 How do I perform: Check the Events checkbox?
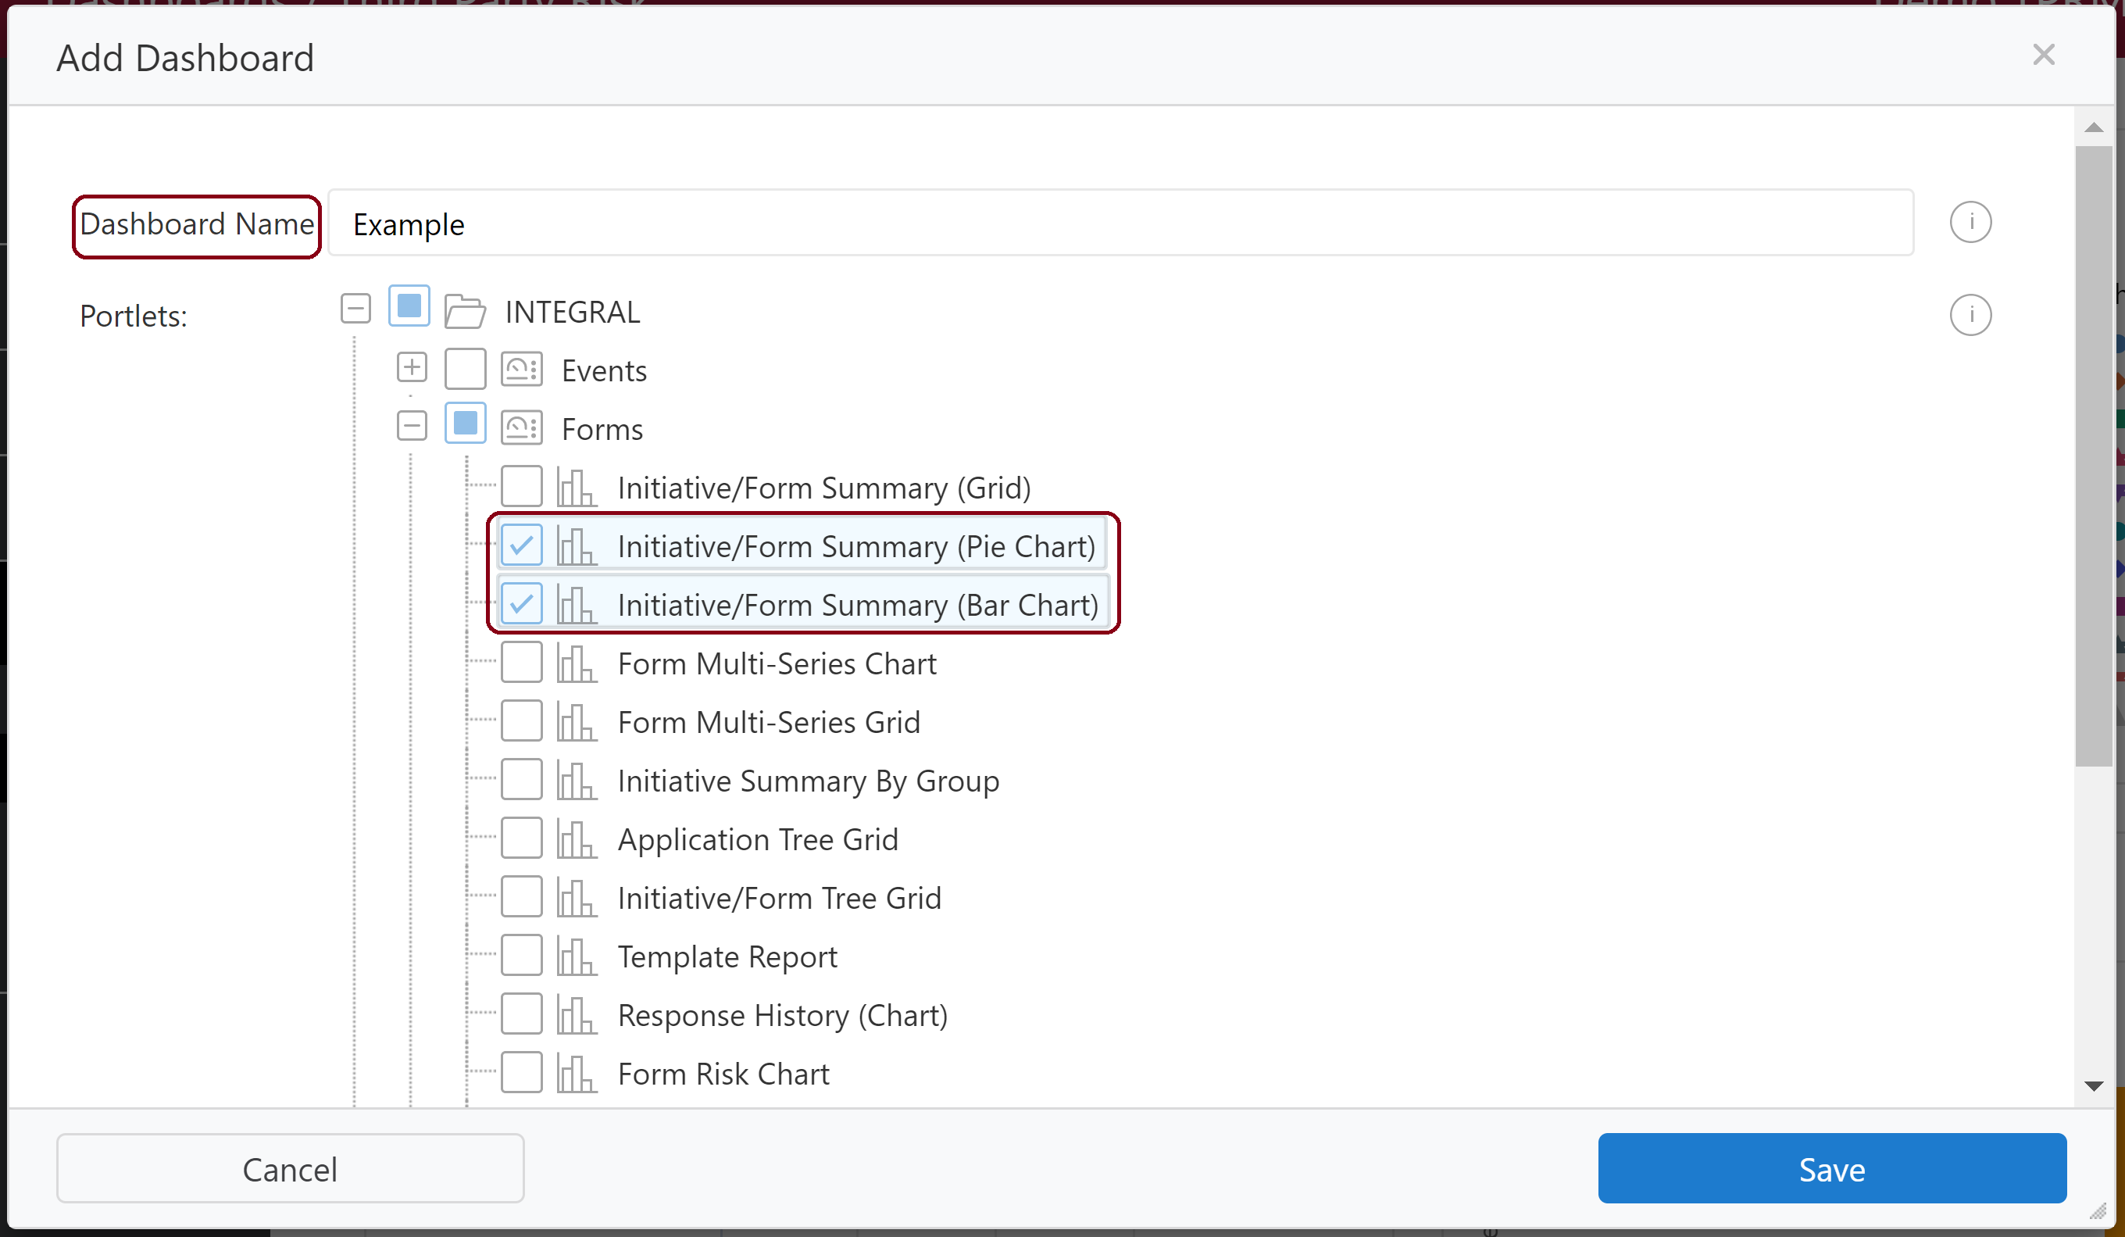[466, 369]
